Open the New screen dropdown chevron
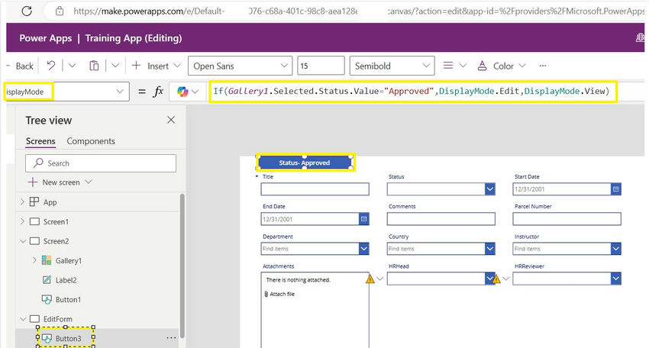The image size is (649, 348). click(88, 182)
